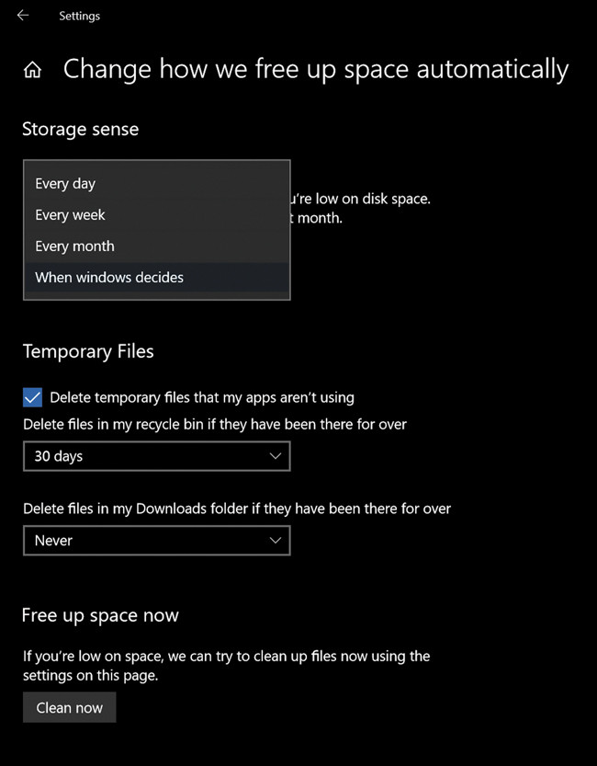Viewport: 597px width, 766px height.
Task: Select Every day from the frequency list
Action: (64, 183)
